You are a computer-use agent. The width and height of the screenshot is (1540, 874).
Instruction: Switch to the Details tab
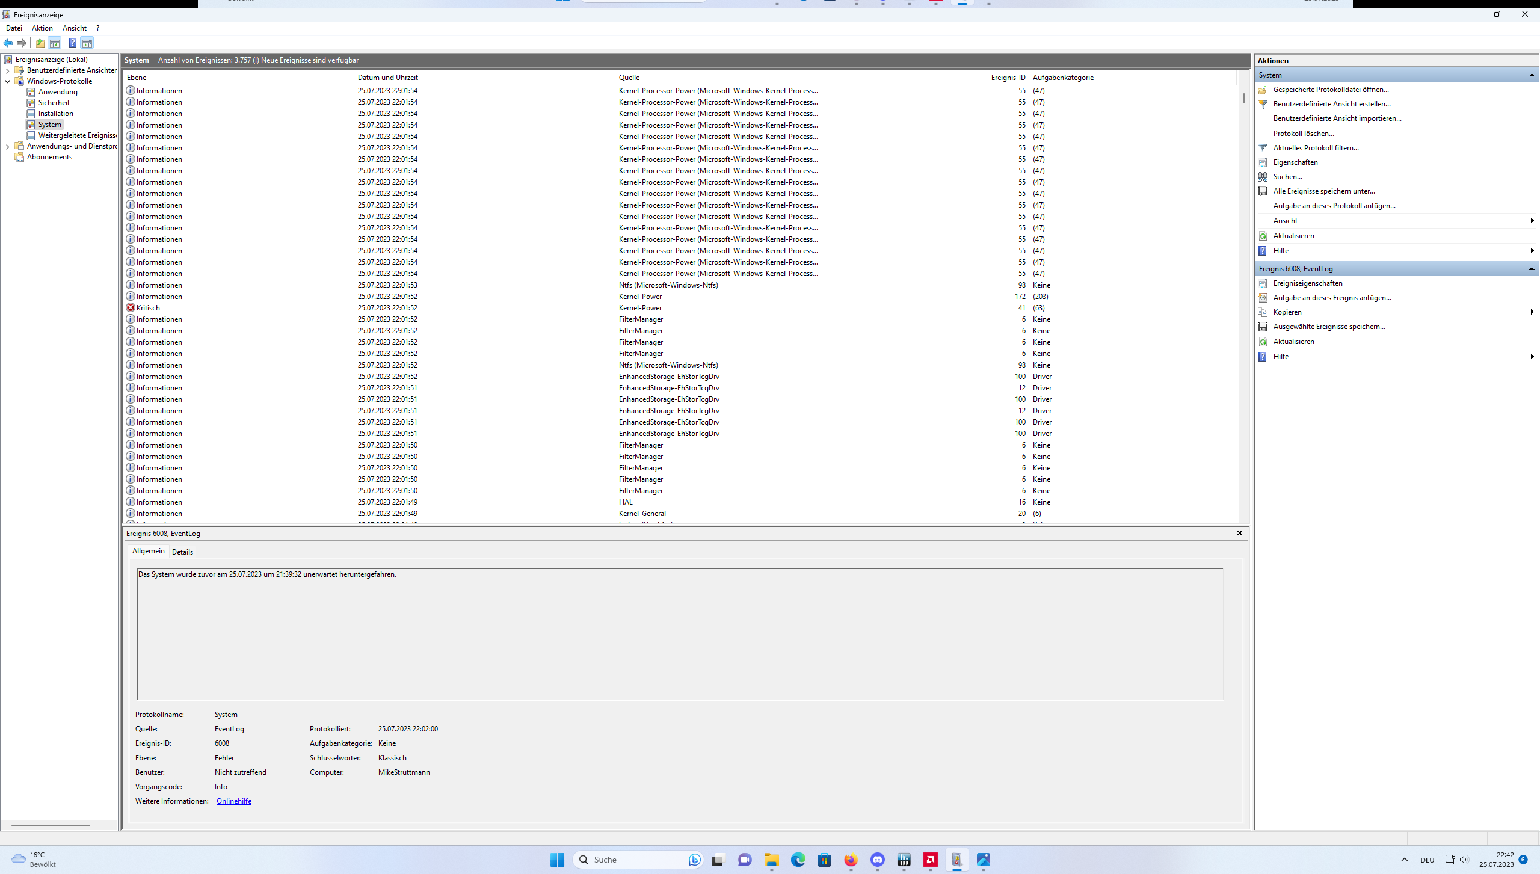click(182, 552)
